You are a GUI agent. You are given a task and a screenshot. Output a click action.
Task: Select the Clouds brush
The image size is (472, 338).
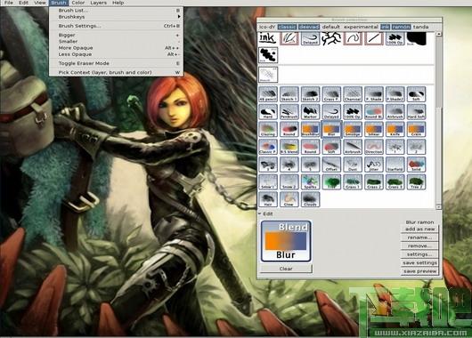pos(310,199)
